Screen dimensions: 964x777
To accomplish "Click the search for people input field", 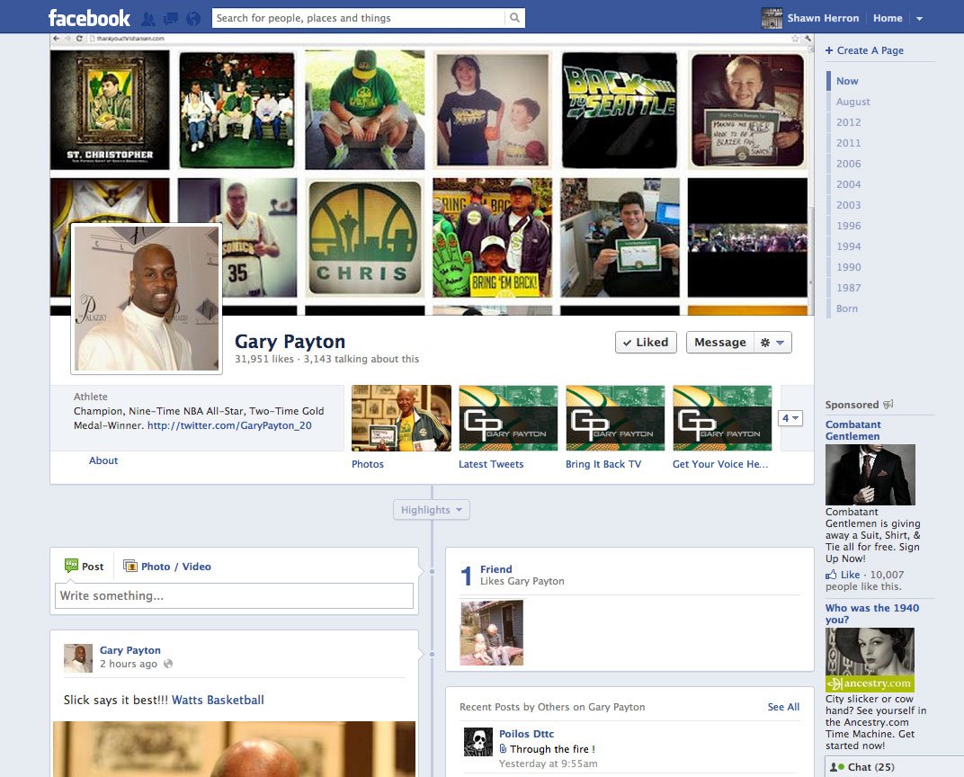I will pyautogui.click(x=358, y=18).
